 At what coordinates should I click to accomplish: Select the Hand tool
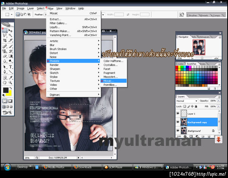(5, 83)
